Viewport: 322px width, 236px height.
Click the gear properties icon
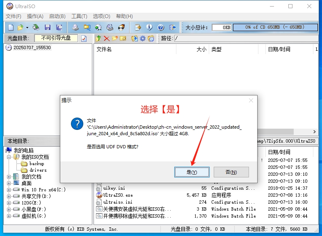pyautogui.click(x=142, y=39)
